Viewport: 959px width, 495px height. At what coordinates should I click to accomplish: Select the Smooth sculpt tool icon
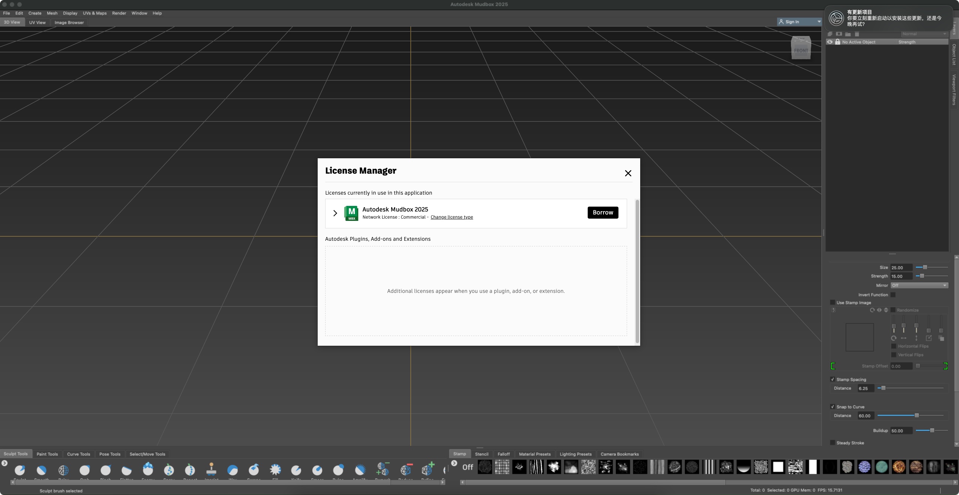pyautogui.click(x=41, y=470)
